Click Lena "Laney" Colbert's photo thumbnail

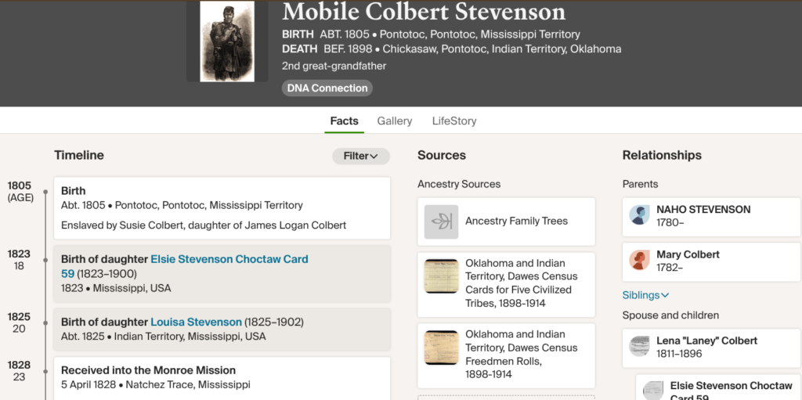(640, 347)
